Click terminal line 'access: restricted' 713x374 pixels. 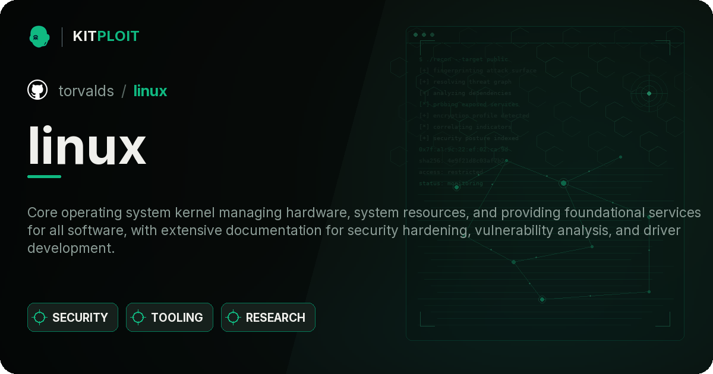tap(451, 172)
